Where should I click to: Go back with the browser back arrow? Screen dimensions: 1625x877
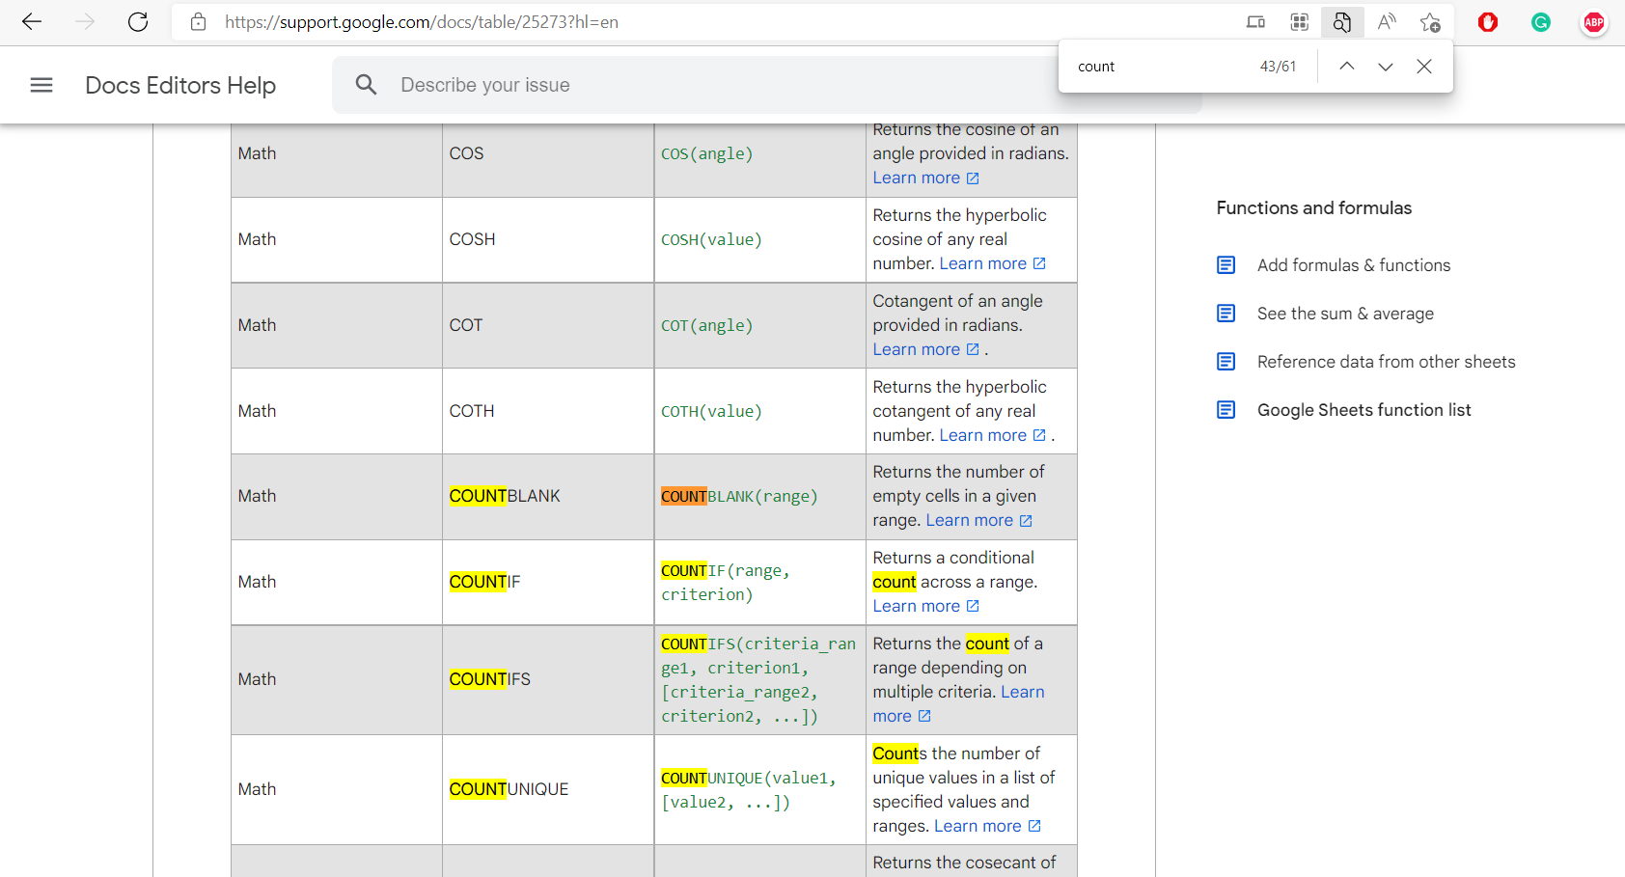(x=32, y=22)
